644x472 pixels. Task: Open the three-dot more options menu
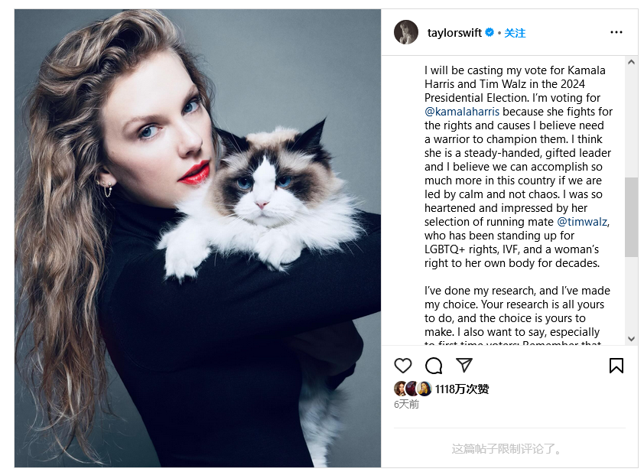[x=616, y=32]
